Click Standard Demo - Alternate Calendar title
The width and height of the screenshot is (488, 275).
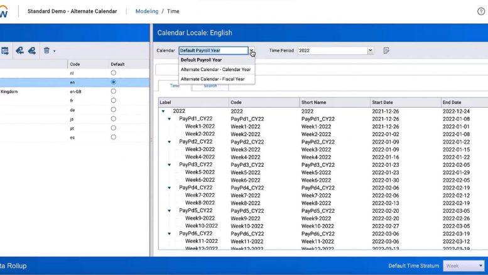[72, 11]
